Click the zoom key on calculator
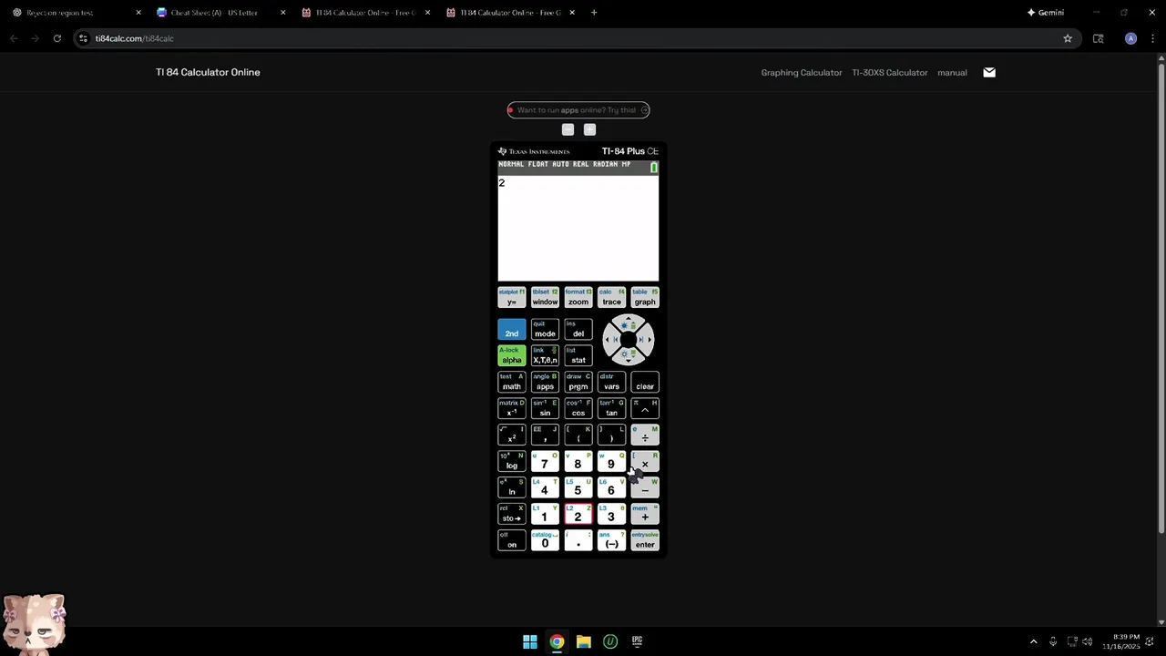 578,298
